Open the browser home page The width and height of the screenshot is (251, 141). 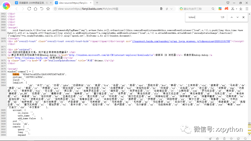coord(35,9)
